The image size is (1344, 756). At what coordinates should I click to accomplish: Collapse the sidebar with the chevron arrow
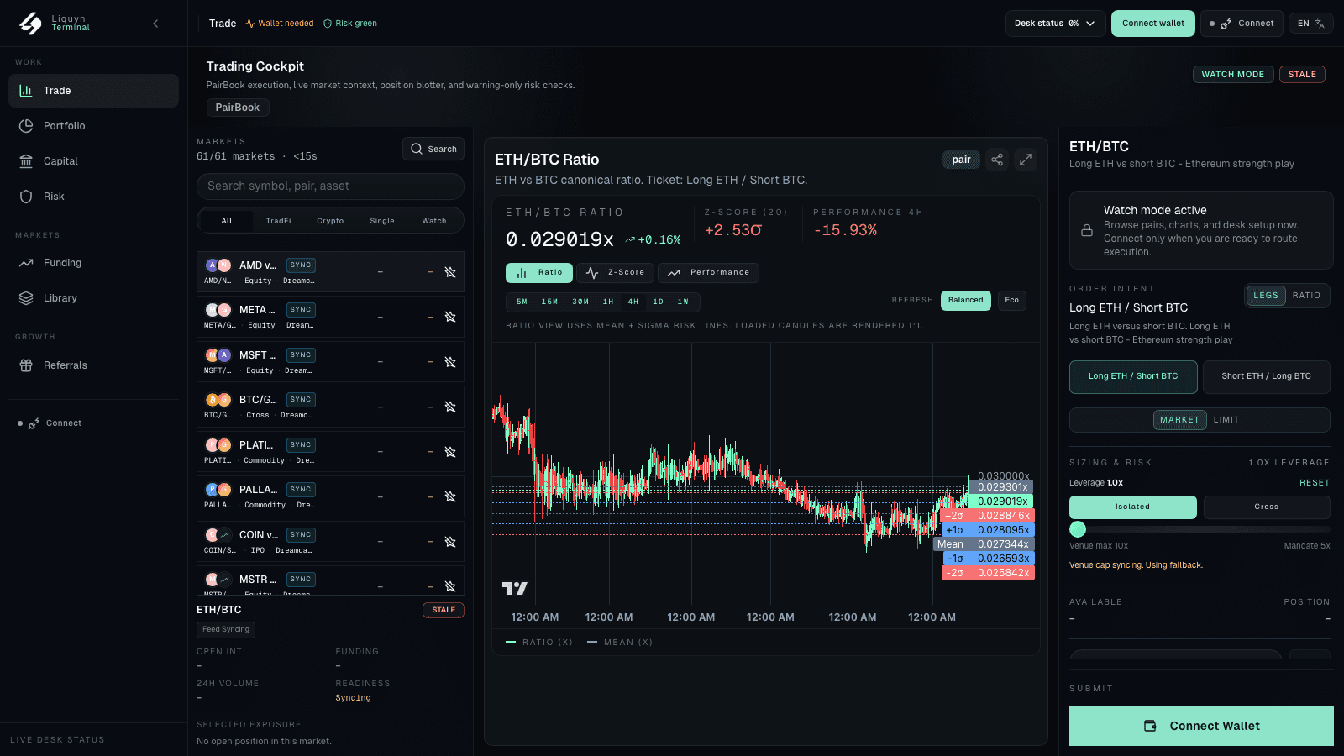pyautogui.click(x=155, y=24)
